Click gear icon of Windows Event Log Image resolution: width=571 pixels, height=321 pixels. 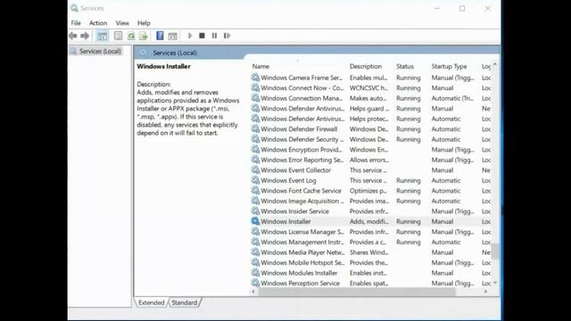255,180
